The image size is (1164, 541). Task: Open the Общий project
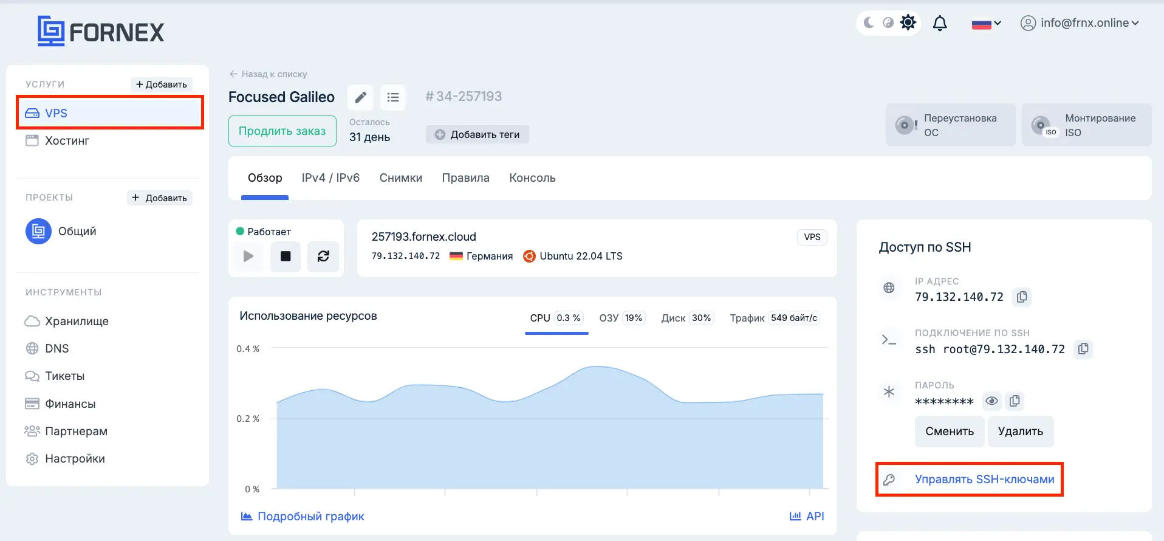(x=61, y=231)
